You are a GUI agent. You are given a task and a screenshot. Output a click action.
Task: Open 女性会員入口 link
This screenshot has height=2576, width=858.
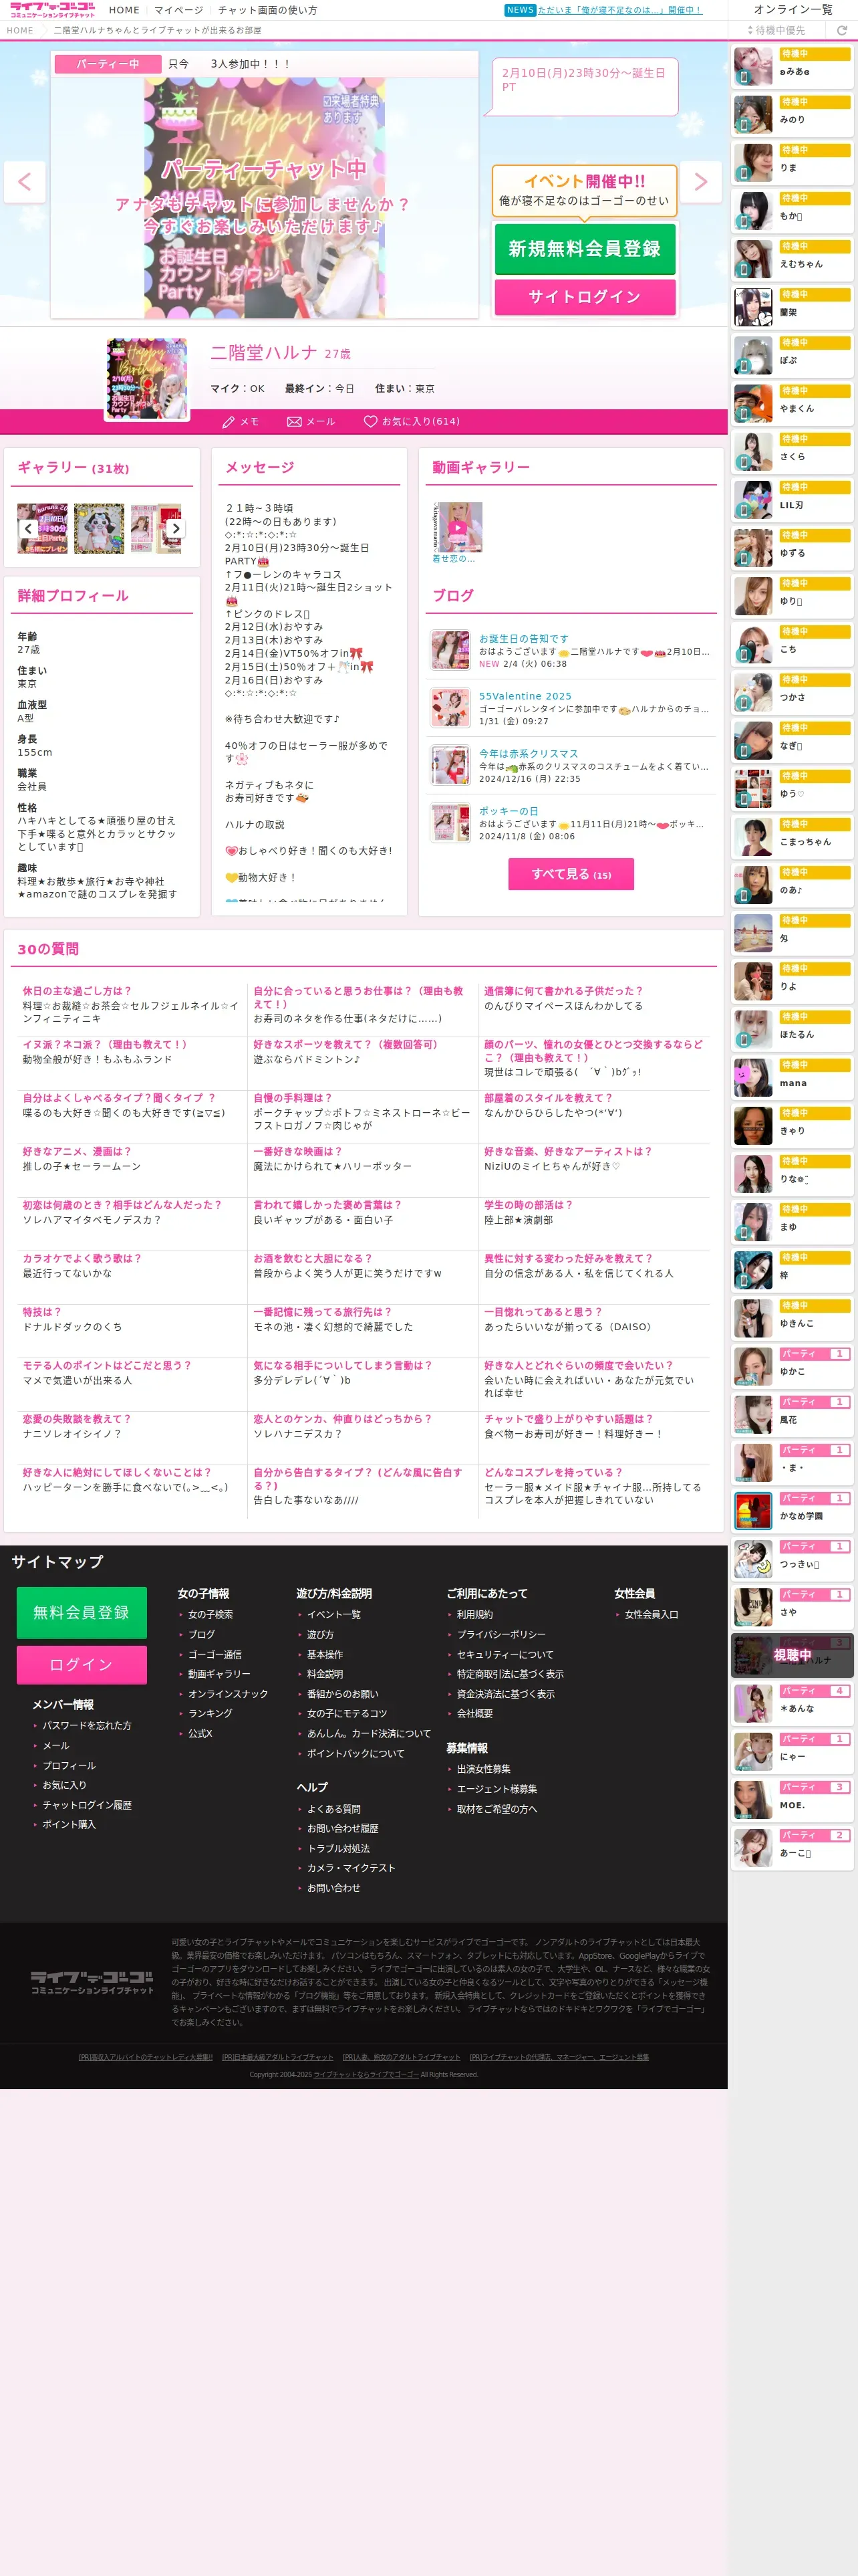point(652,1614)
